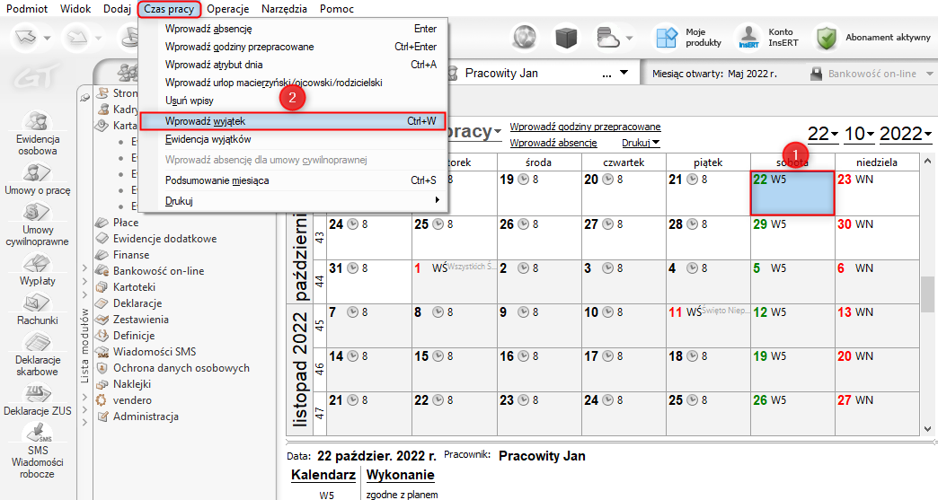Select Wprowadź wyjątek menu entry
This screenshot has width=938, height=500.
click(x=293, y=121)
